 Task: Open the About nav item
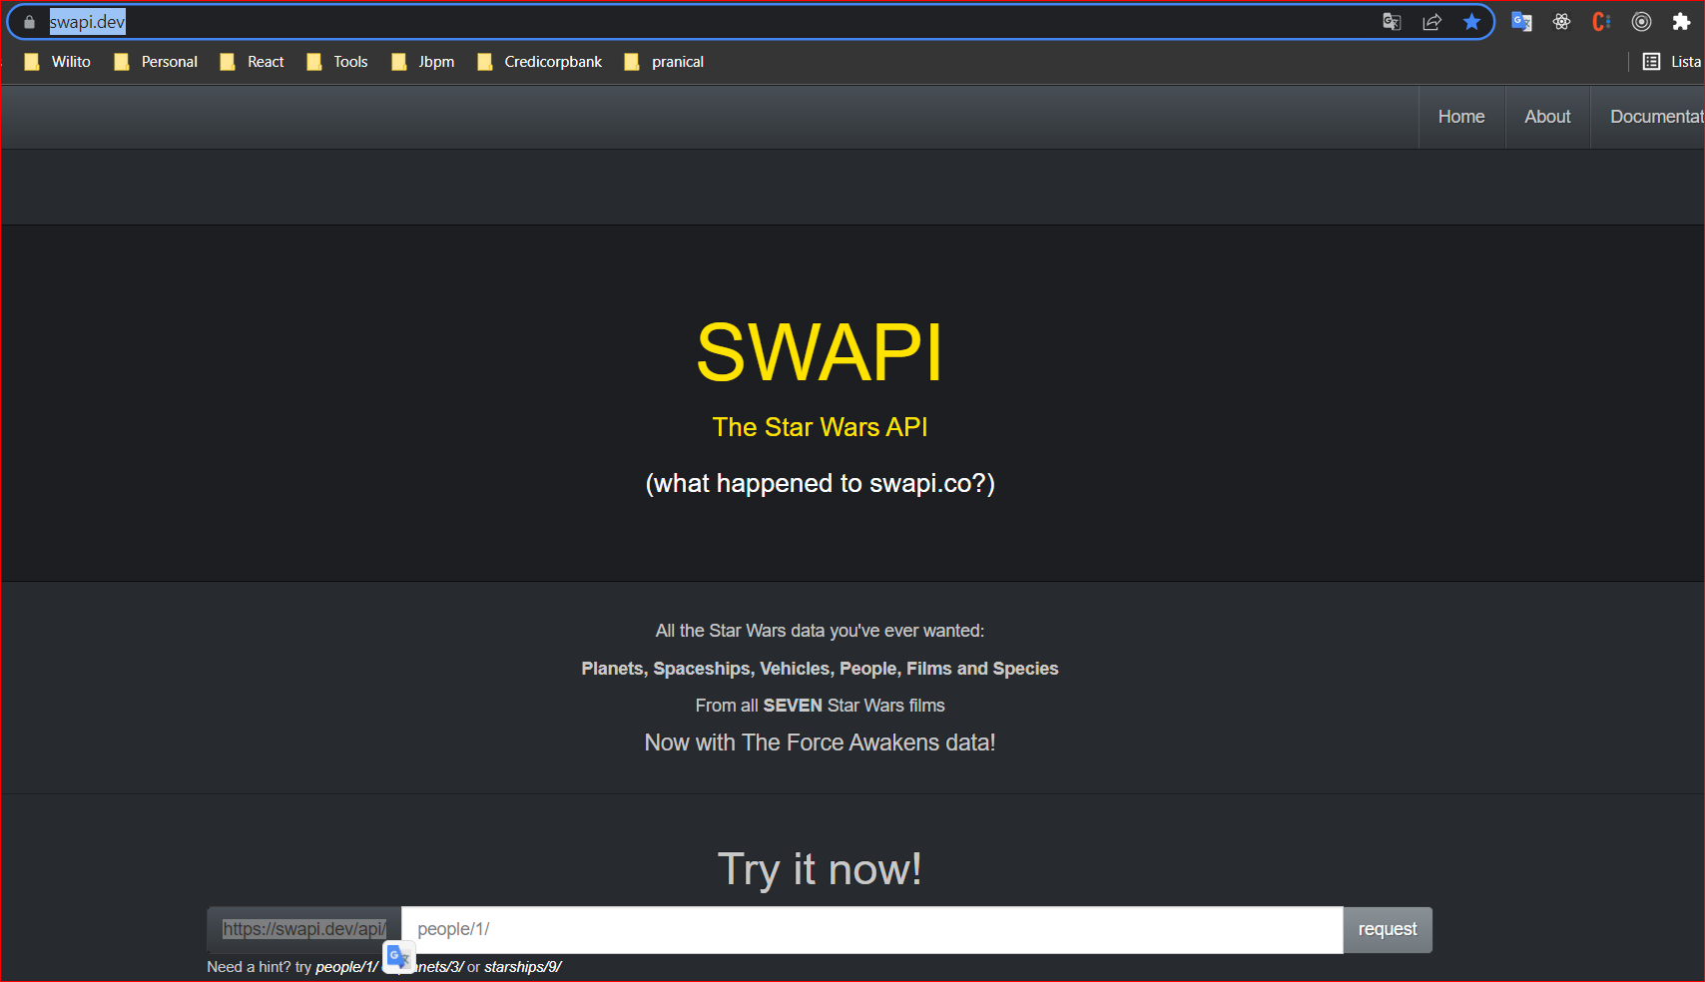point(1547,117)
